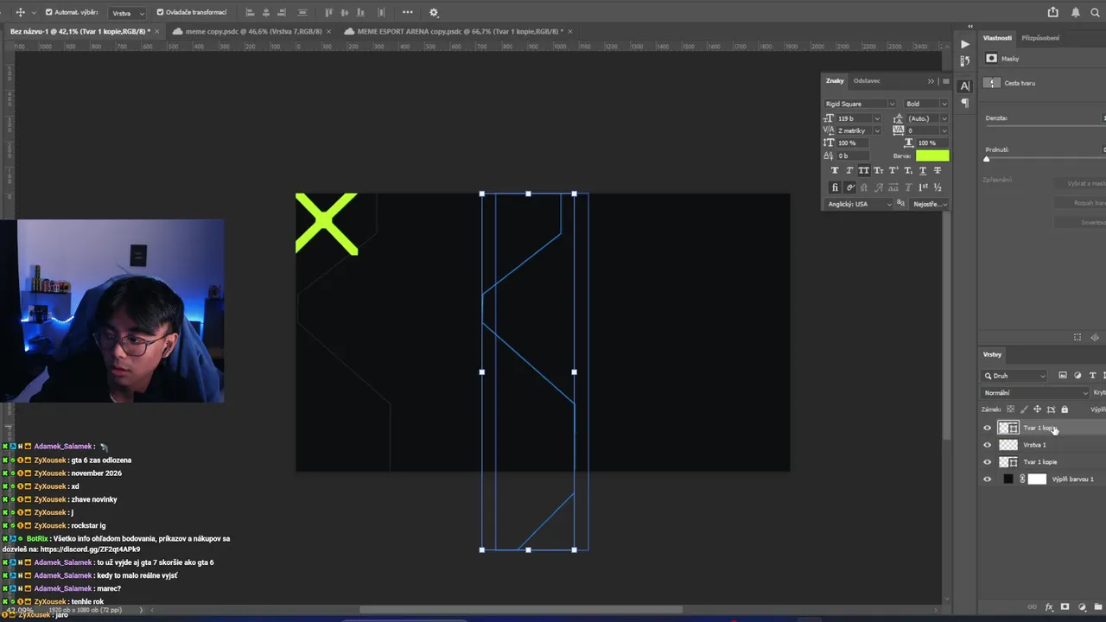Lock all layer attributes padlock icon
The image size is (1106, 622).
[x=1065, y=409]
